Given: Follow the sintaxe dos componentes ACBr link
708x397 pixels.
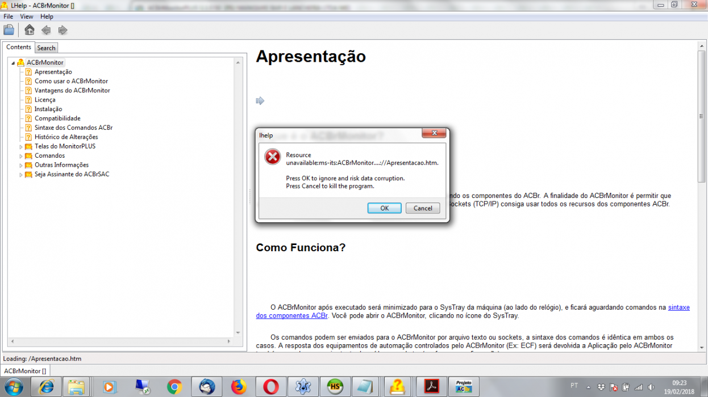Looking at the screenshot, I should tap(473, 311).
